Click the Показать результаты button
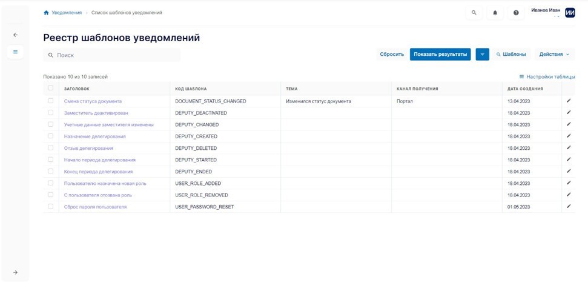Viewport: 588px width, 282px height. [440, 55]
